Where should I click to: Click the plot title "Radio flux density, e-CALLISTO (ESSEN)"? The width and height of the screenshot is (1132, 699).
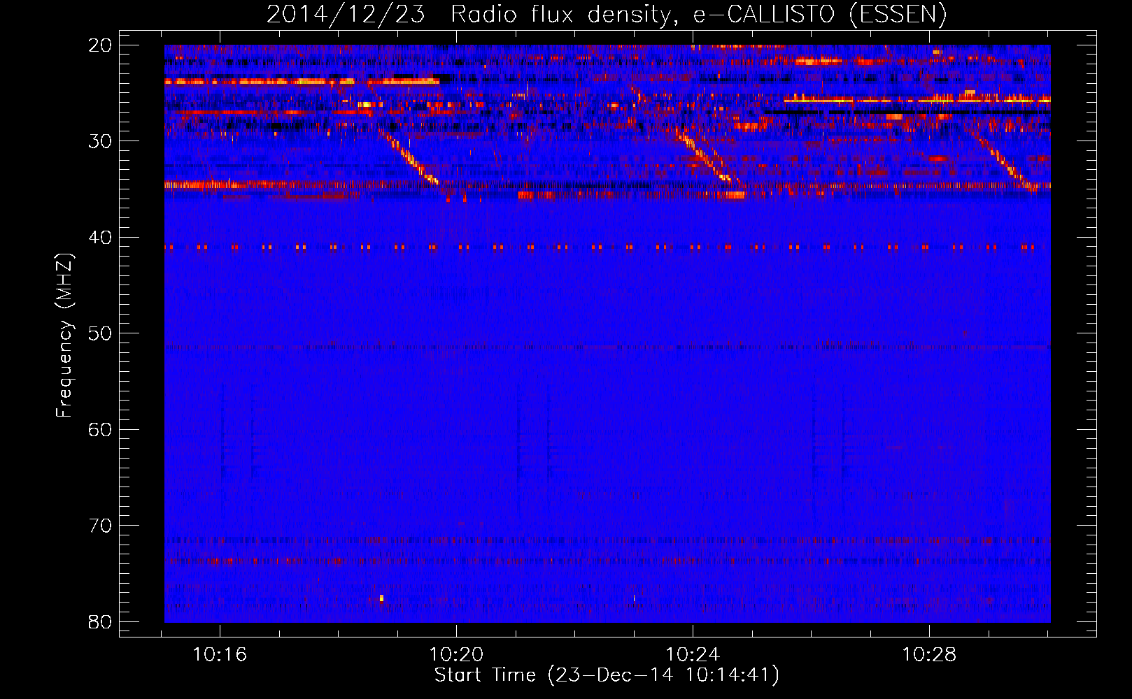[698, 14]
